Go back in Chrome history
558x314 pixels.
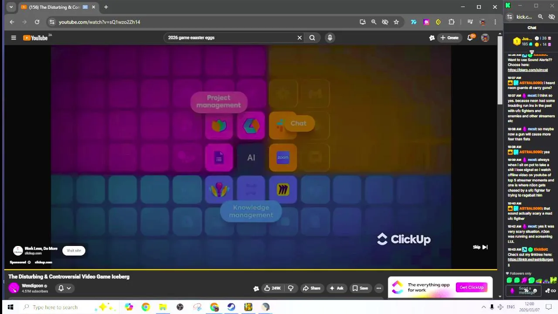click(12, 22)
